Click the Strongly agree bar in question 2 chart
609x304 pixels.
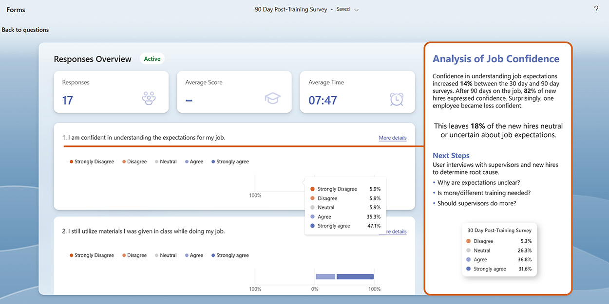355,277
